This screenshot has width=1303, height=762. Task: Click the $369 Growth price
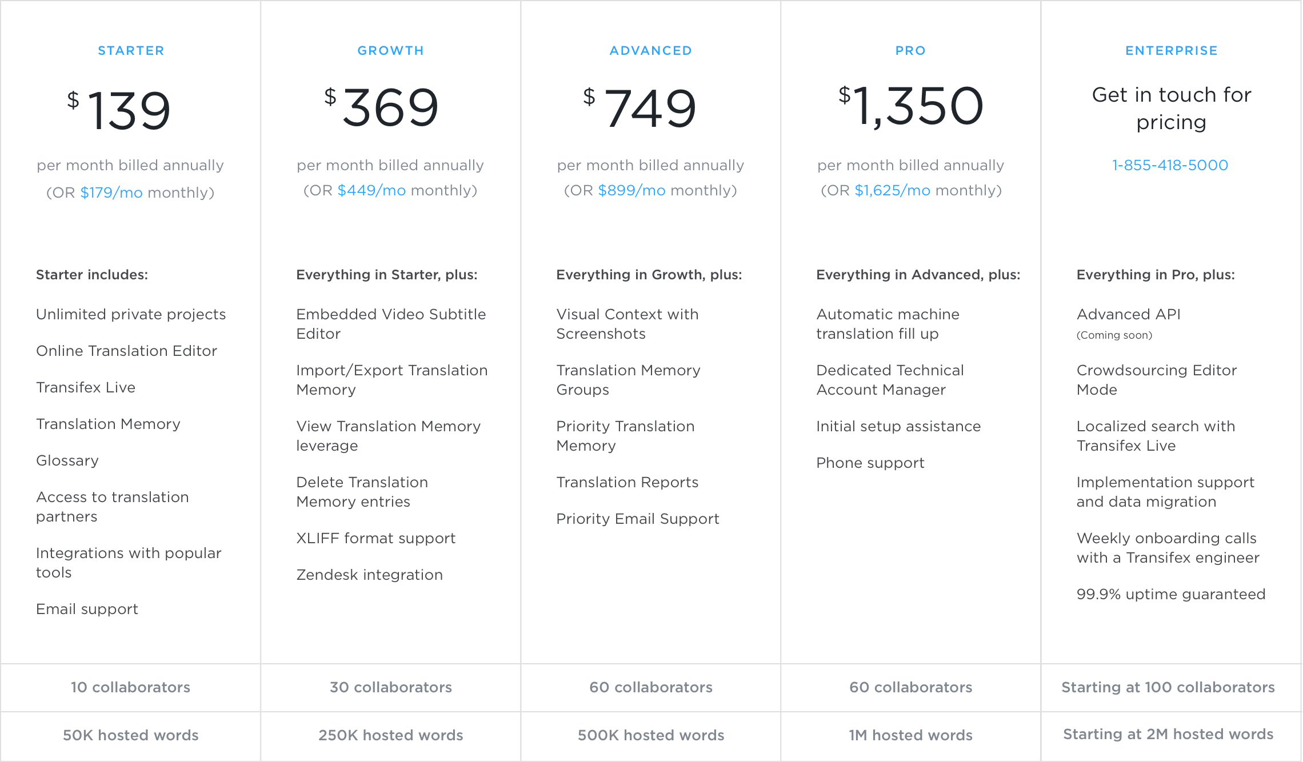tap(382, 107)
